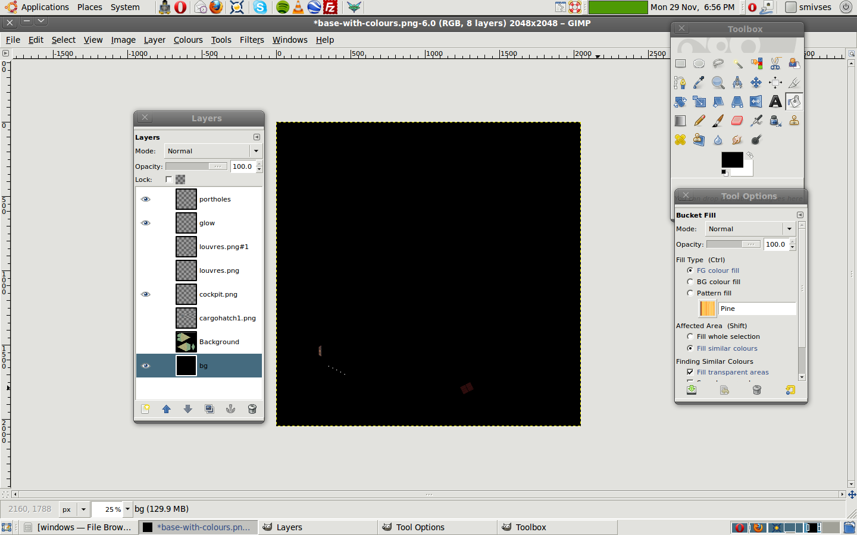This screenshot has height=535, width=857.
Task: Create a new layer in Layers panel
Action: click(x=145, y=409)
